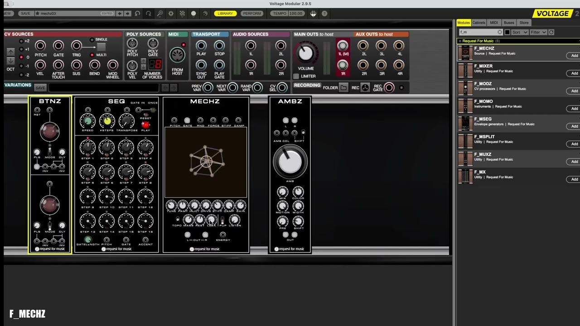The height and width of the screenshot is (326, 580).
Task: Click the F_MIXER module thumbnail
Action: [x=465, y=71]
